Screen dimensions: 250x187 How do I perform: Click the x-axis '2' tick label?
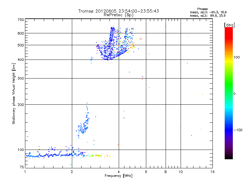(x=72, y=172)
